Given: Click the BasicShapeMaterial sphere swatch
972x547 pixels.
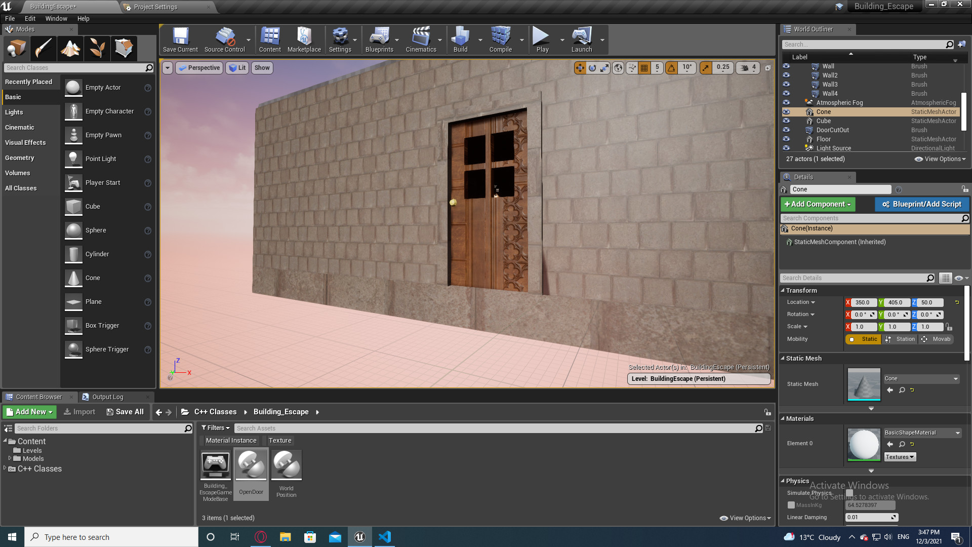Looking at the screenshot, I should click(863, 444).
